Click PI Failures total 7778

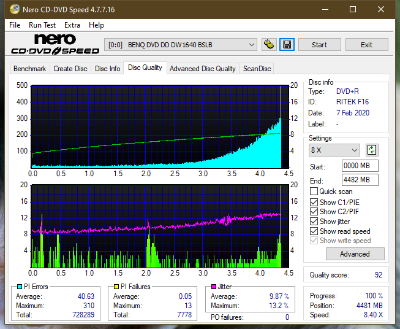point(184,315)
